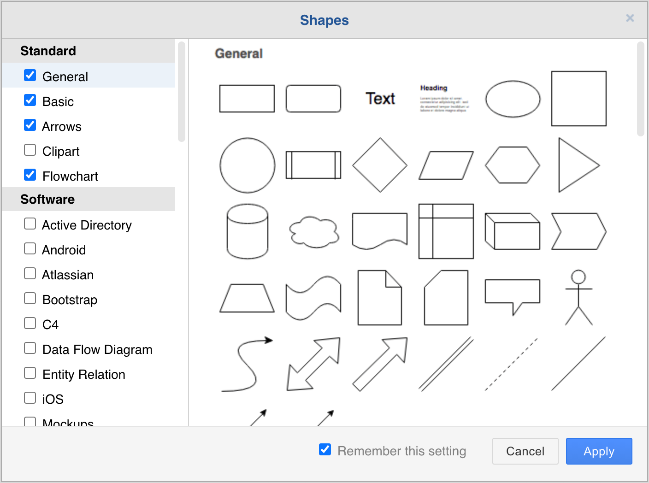Select the cylinder shape
The width and height of the screenshot is (649, 483).
coord(247,232)
